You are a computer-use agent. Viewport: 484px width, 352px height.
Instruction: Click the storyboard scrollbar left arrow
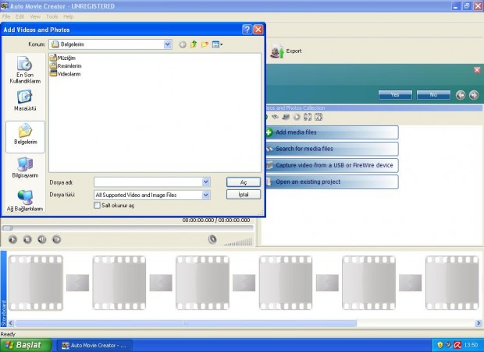point(10,323)
